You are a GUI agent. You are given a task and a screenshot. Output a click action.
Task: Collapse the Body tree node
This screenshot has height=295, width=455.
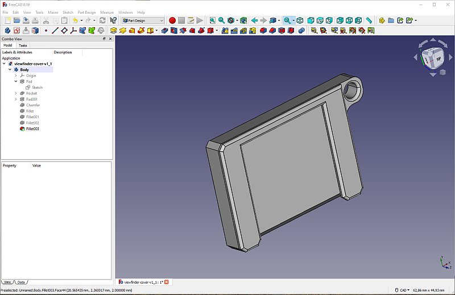point(10,69)
